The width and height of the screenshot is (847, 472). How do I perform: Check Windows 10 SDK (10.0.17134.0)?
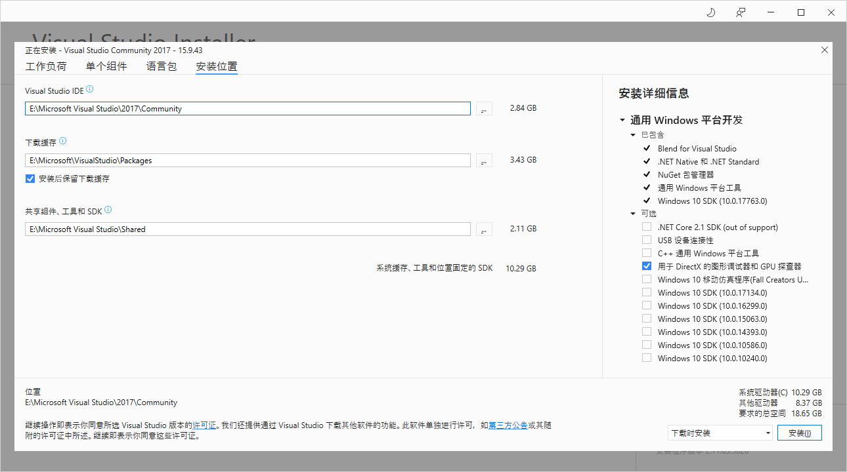pyautogui.click(x=647, y=292)
